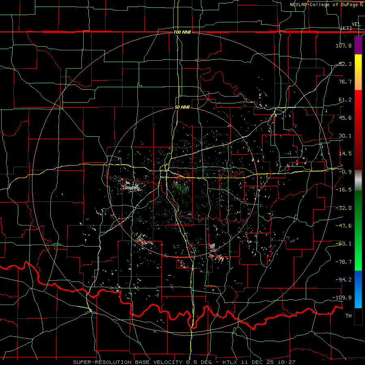Viewport: 365px width, 365px height.
Task: Select the -109.8 velocity scale value
Action: [342, 298]
